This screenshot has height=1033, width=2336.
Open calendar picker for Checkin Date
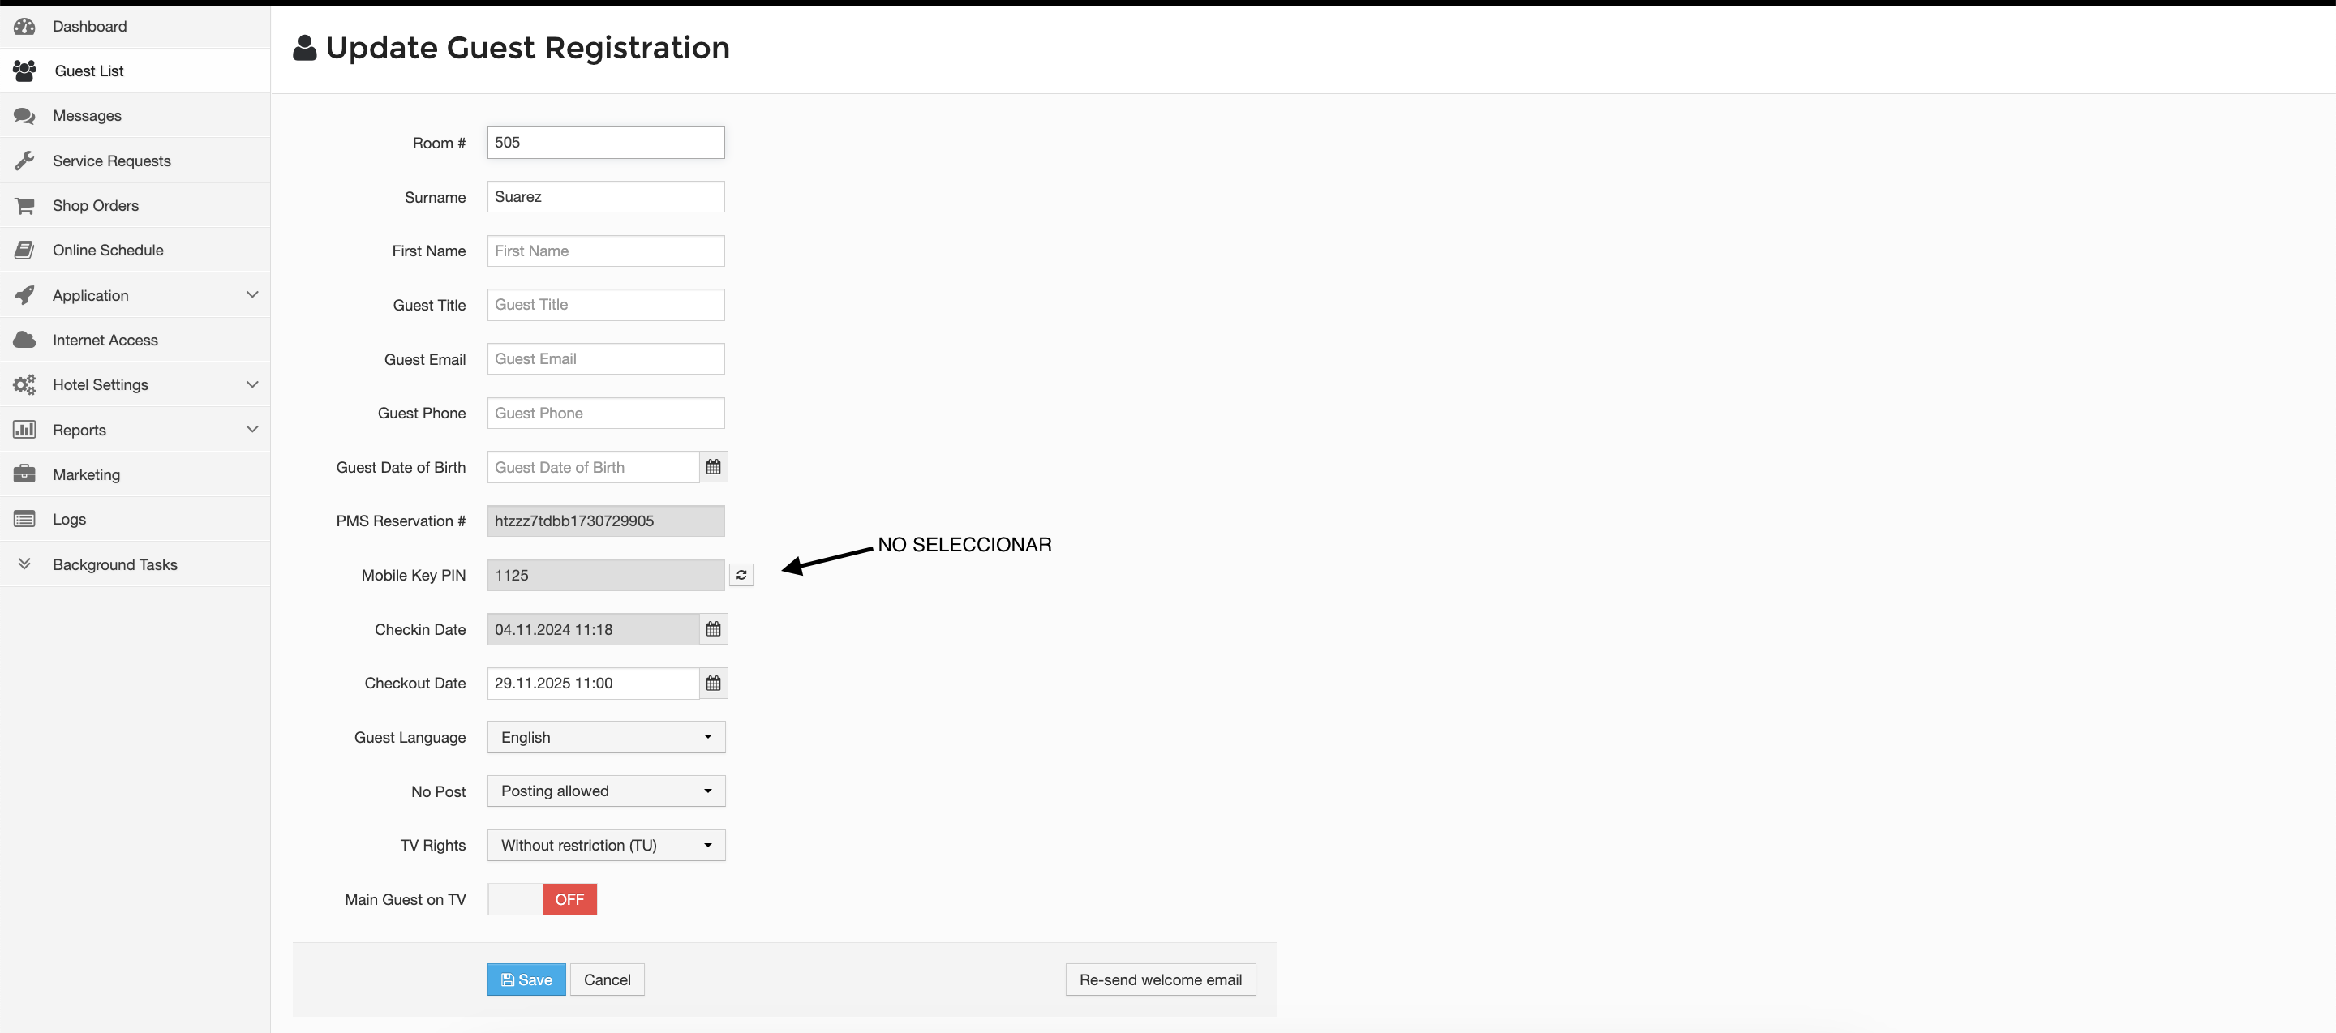pos(714,629)
